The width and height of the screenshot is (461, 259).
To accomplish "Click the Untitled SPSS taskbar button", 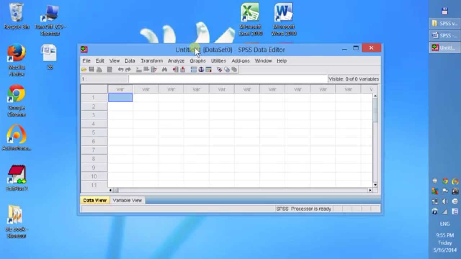I will click(x=444, y=47).
